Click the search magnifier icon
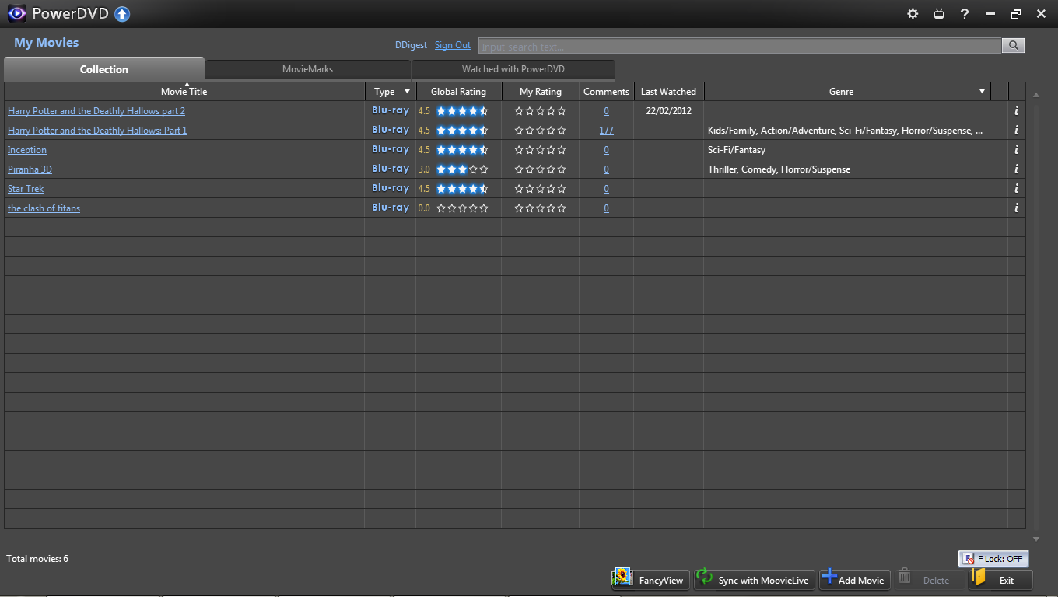This screenshot has height=597, width=1058. [1013, 46]
